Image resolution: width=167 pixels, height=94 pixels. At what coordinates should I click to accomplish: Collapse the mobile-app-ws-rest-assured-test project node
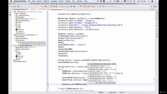[x=13, y=35]
